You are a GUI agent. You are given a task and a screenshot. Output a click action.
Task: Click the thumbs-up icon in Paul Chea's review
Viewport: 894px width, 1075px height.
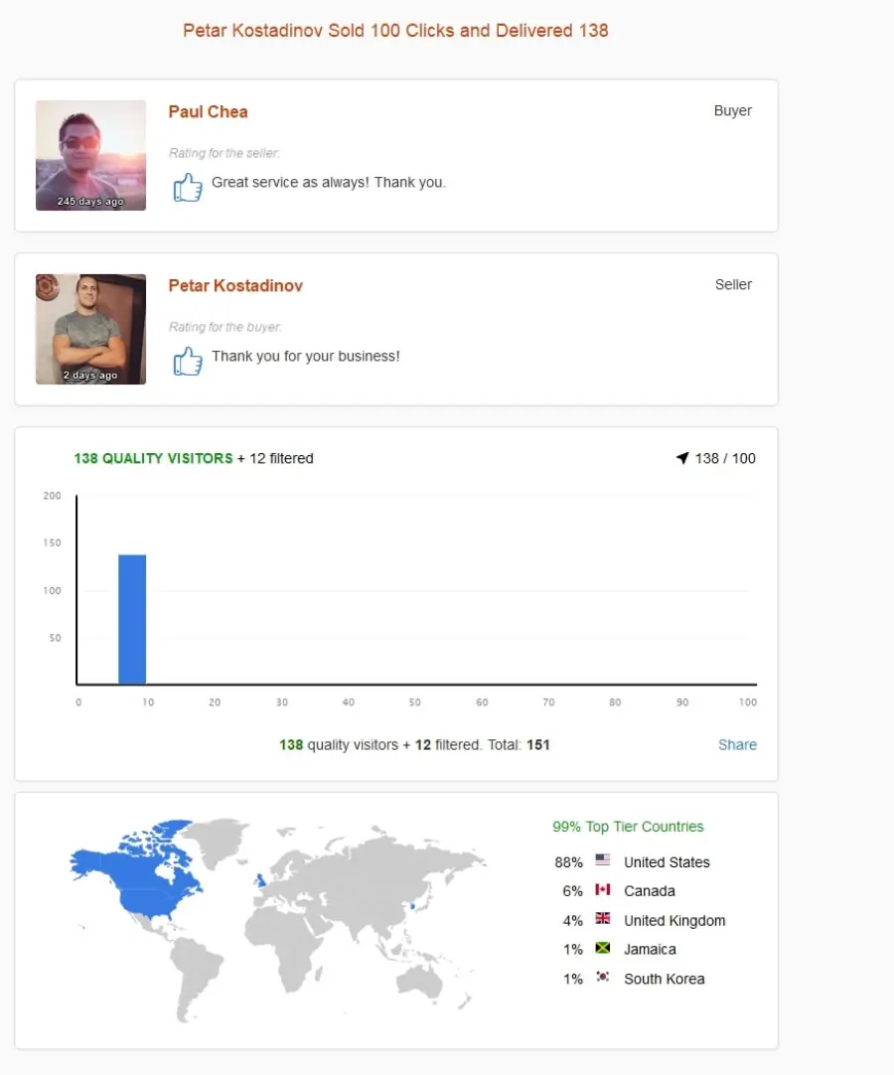tap(188, 187)
